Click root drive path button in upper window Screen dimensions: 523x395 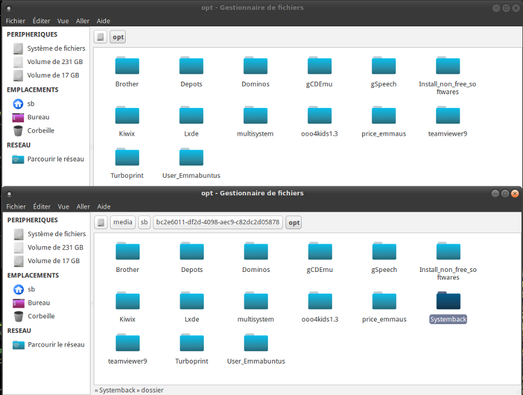tap(101, 37)
